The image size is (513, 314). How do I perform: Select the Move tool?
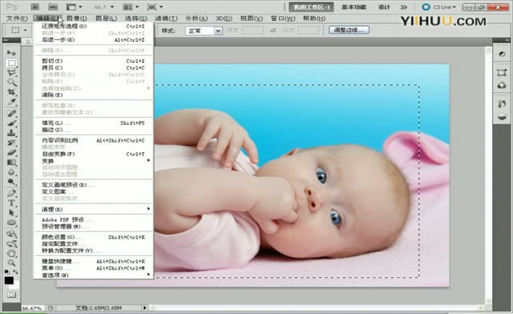click(12, 53)
